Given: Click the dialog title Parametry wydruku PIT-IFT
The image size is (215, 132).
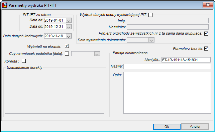Looking at the screenshot, I should coord(33,5).
